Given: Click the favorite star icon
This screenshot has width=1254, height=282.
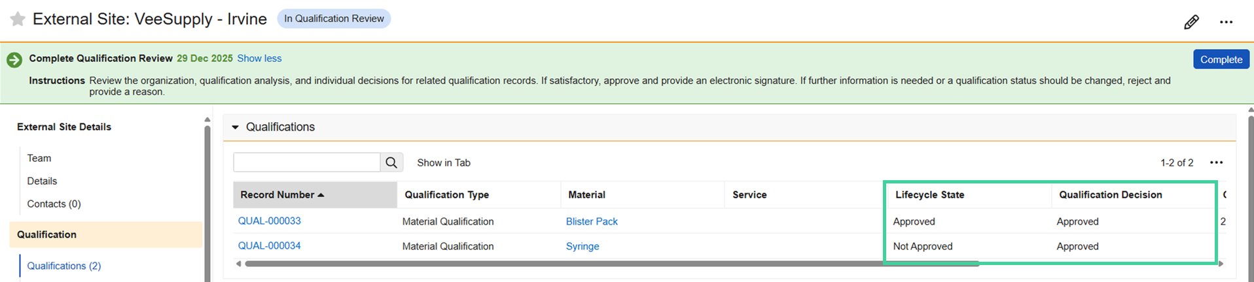Looking at the screenshot, I should tap(18, 19).
